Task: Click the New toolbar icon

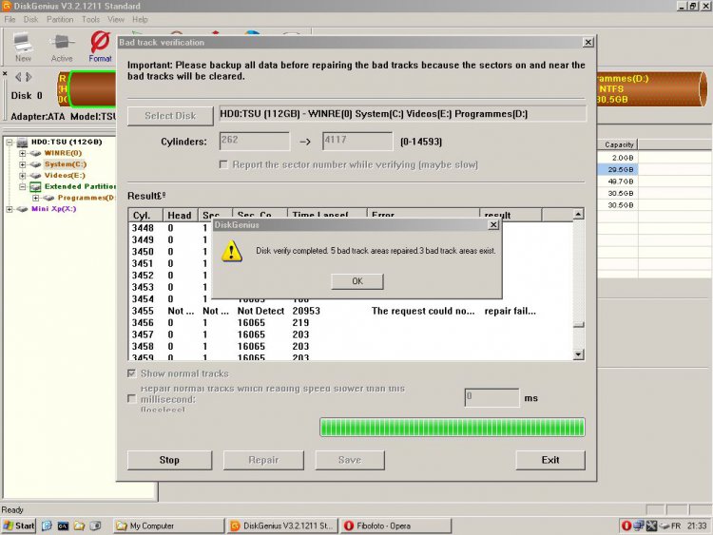Action: pyautogui.click(x=23, y=47)
